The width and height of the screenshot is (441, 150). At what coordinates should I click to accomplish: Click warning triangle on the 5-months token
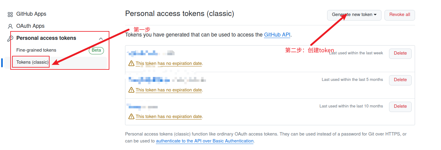tap(131, 90)
